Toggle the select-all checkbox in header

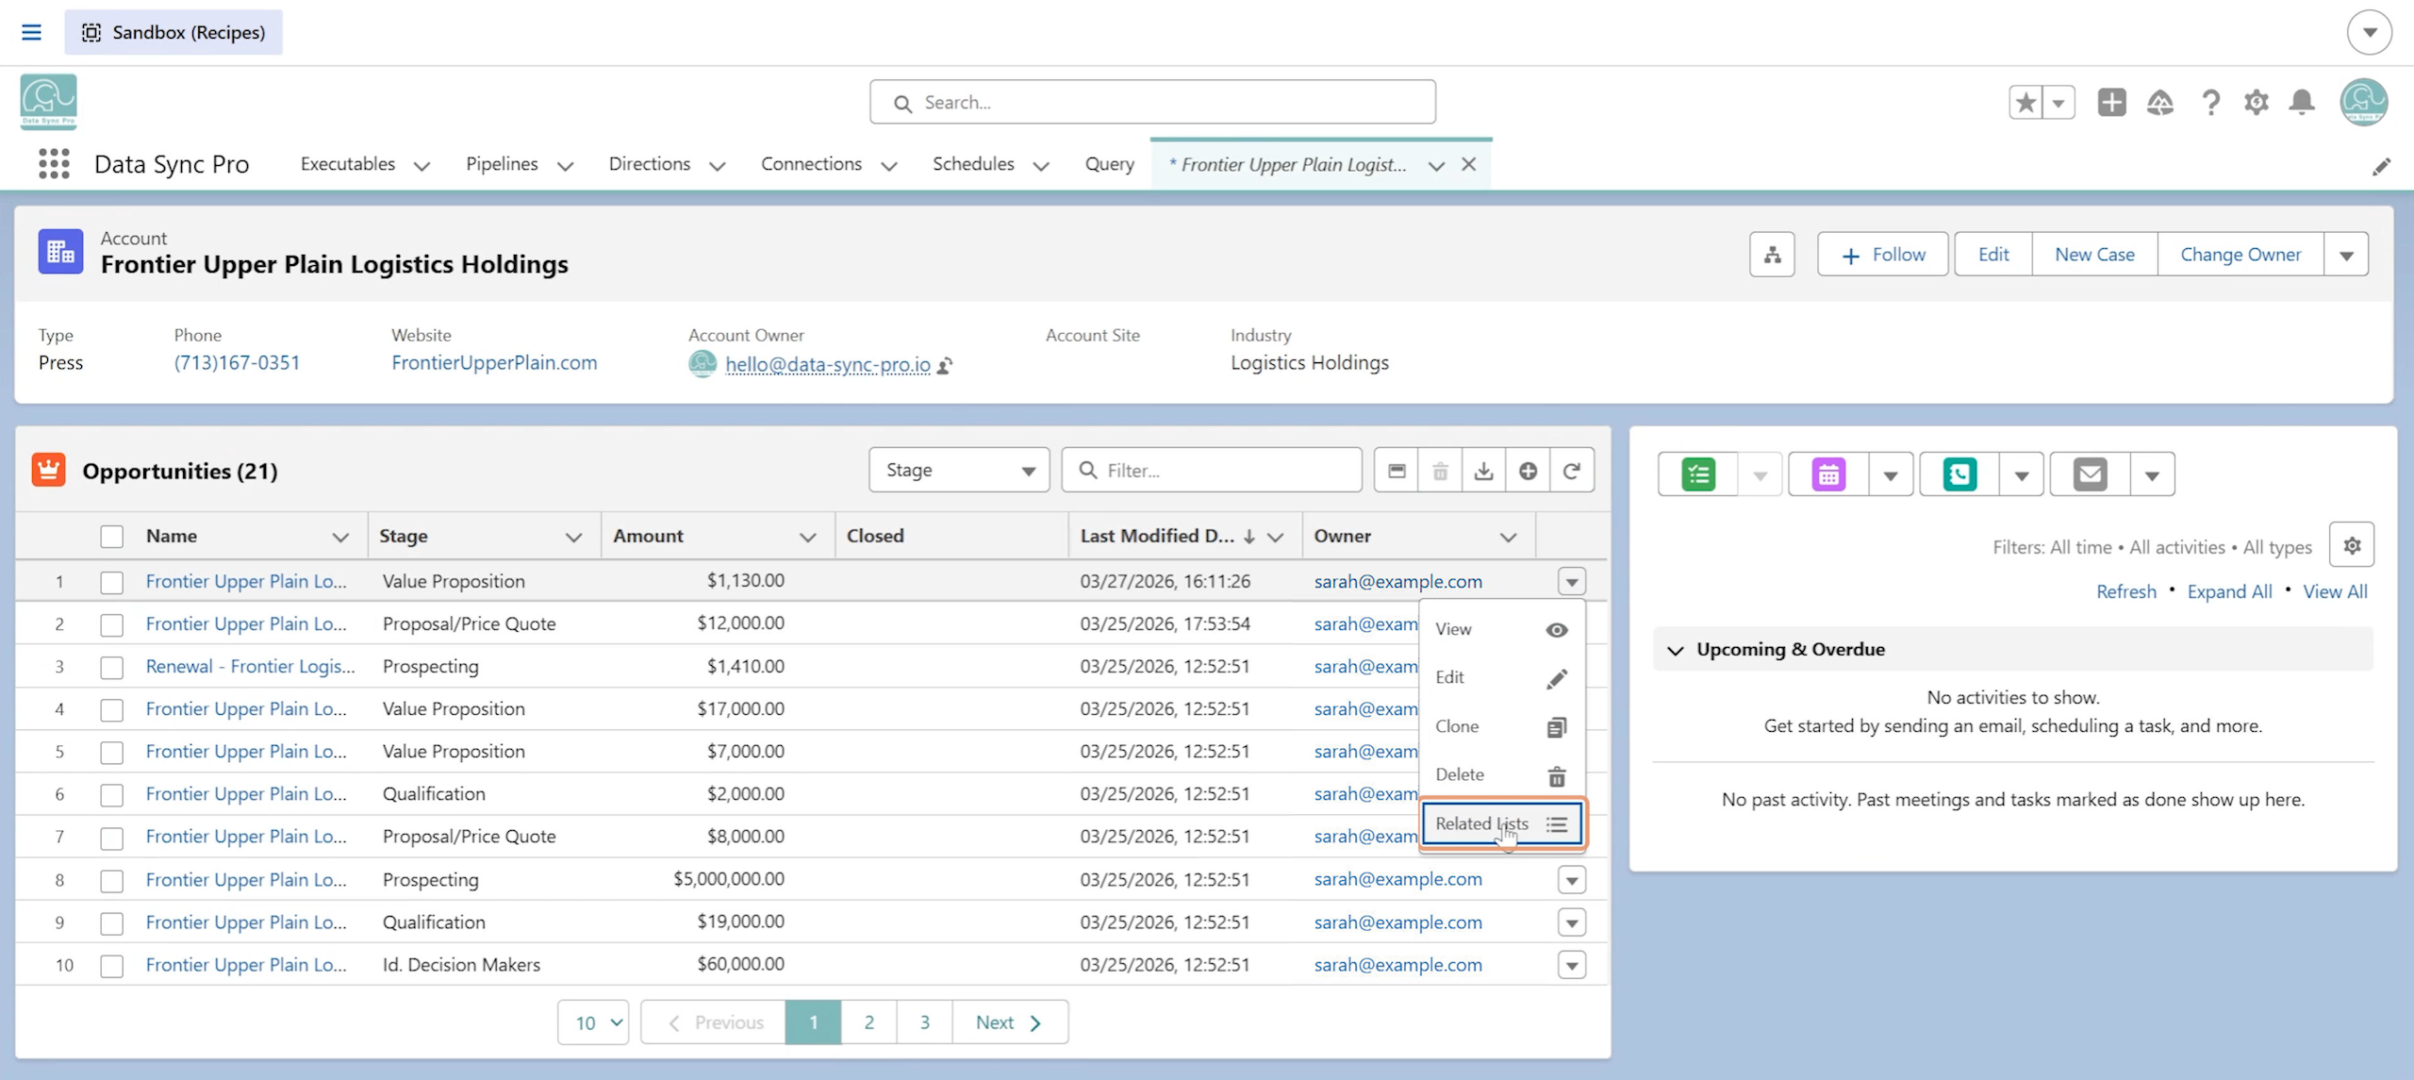pyautogui.click(x=112, y=537)
